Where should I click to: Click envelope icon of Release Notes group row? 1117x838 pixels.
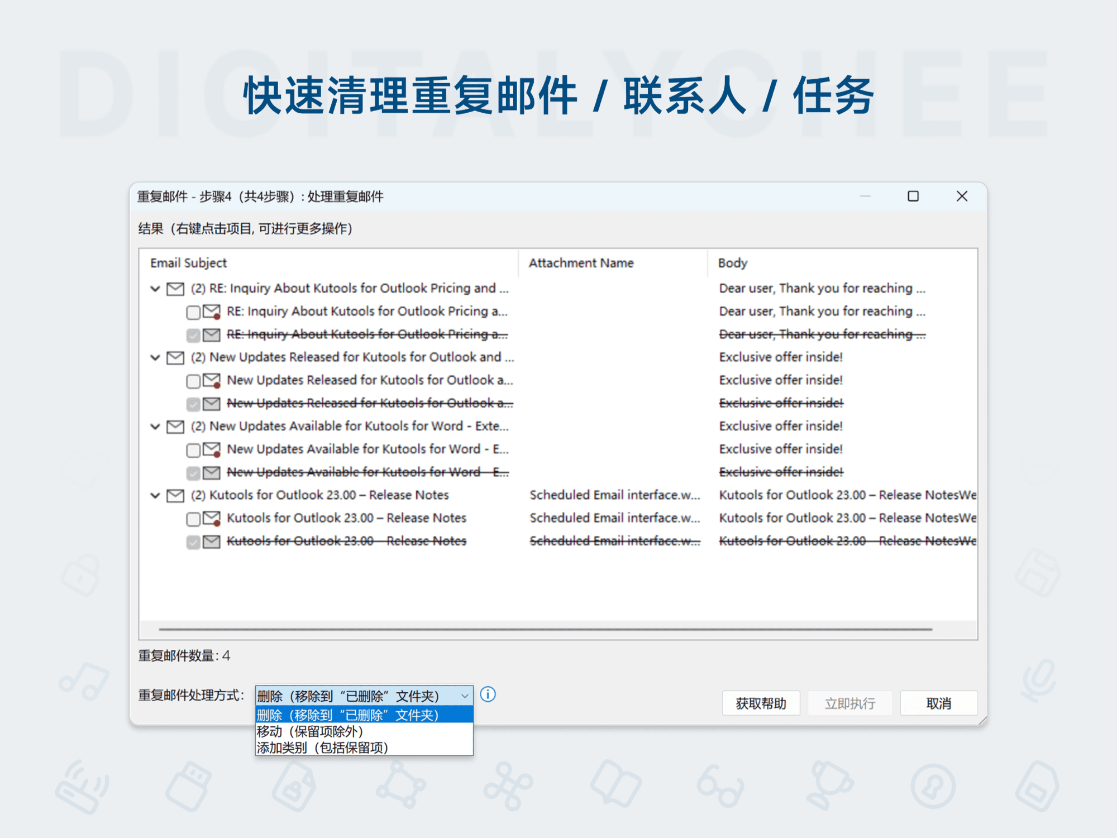175,495
